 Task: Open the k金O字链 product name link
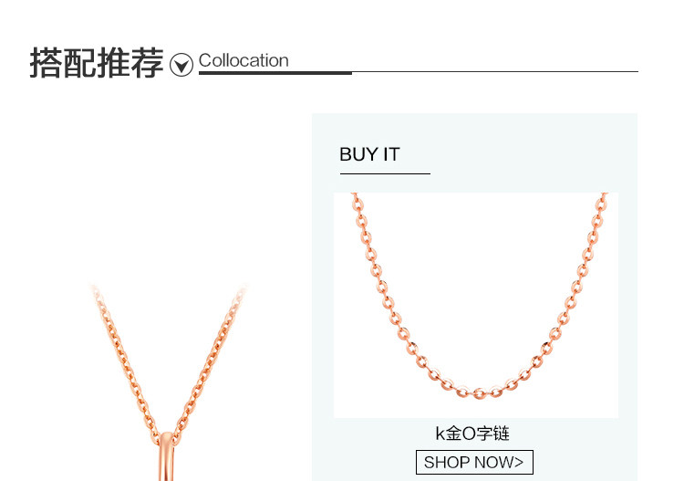coord(472,434)
